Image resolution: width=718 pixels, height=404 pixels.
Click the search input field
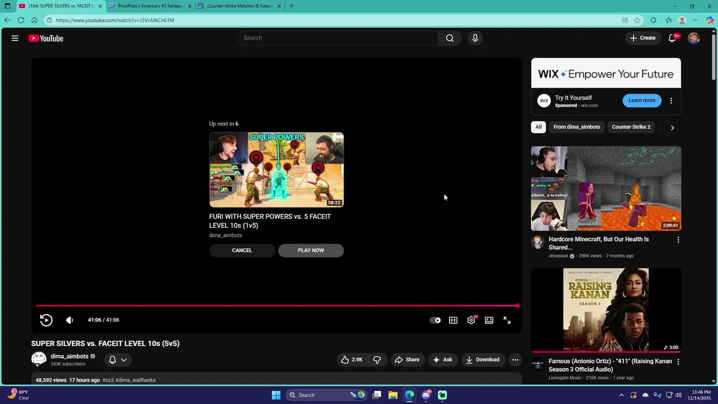coord(338,38)
